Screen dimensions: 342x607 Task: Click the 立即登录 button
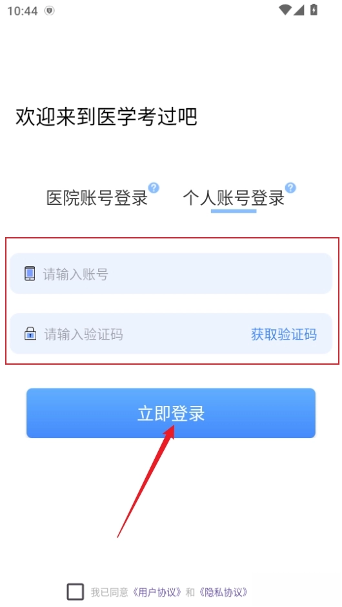[x=171, y=413]
